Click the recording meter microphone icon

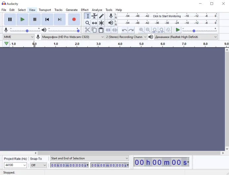pos(111,16)
